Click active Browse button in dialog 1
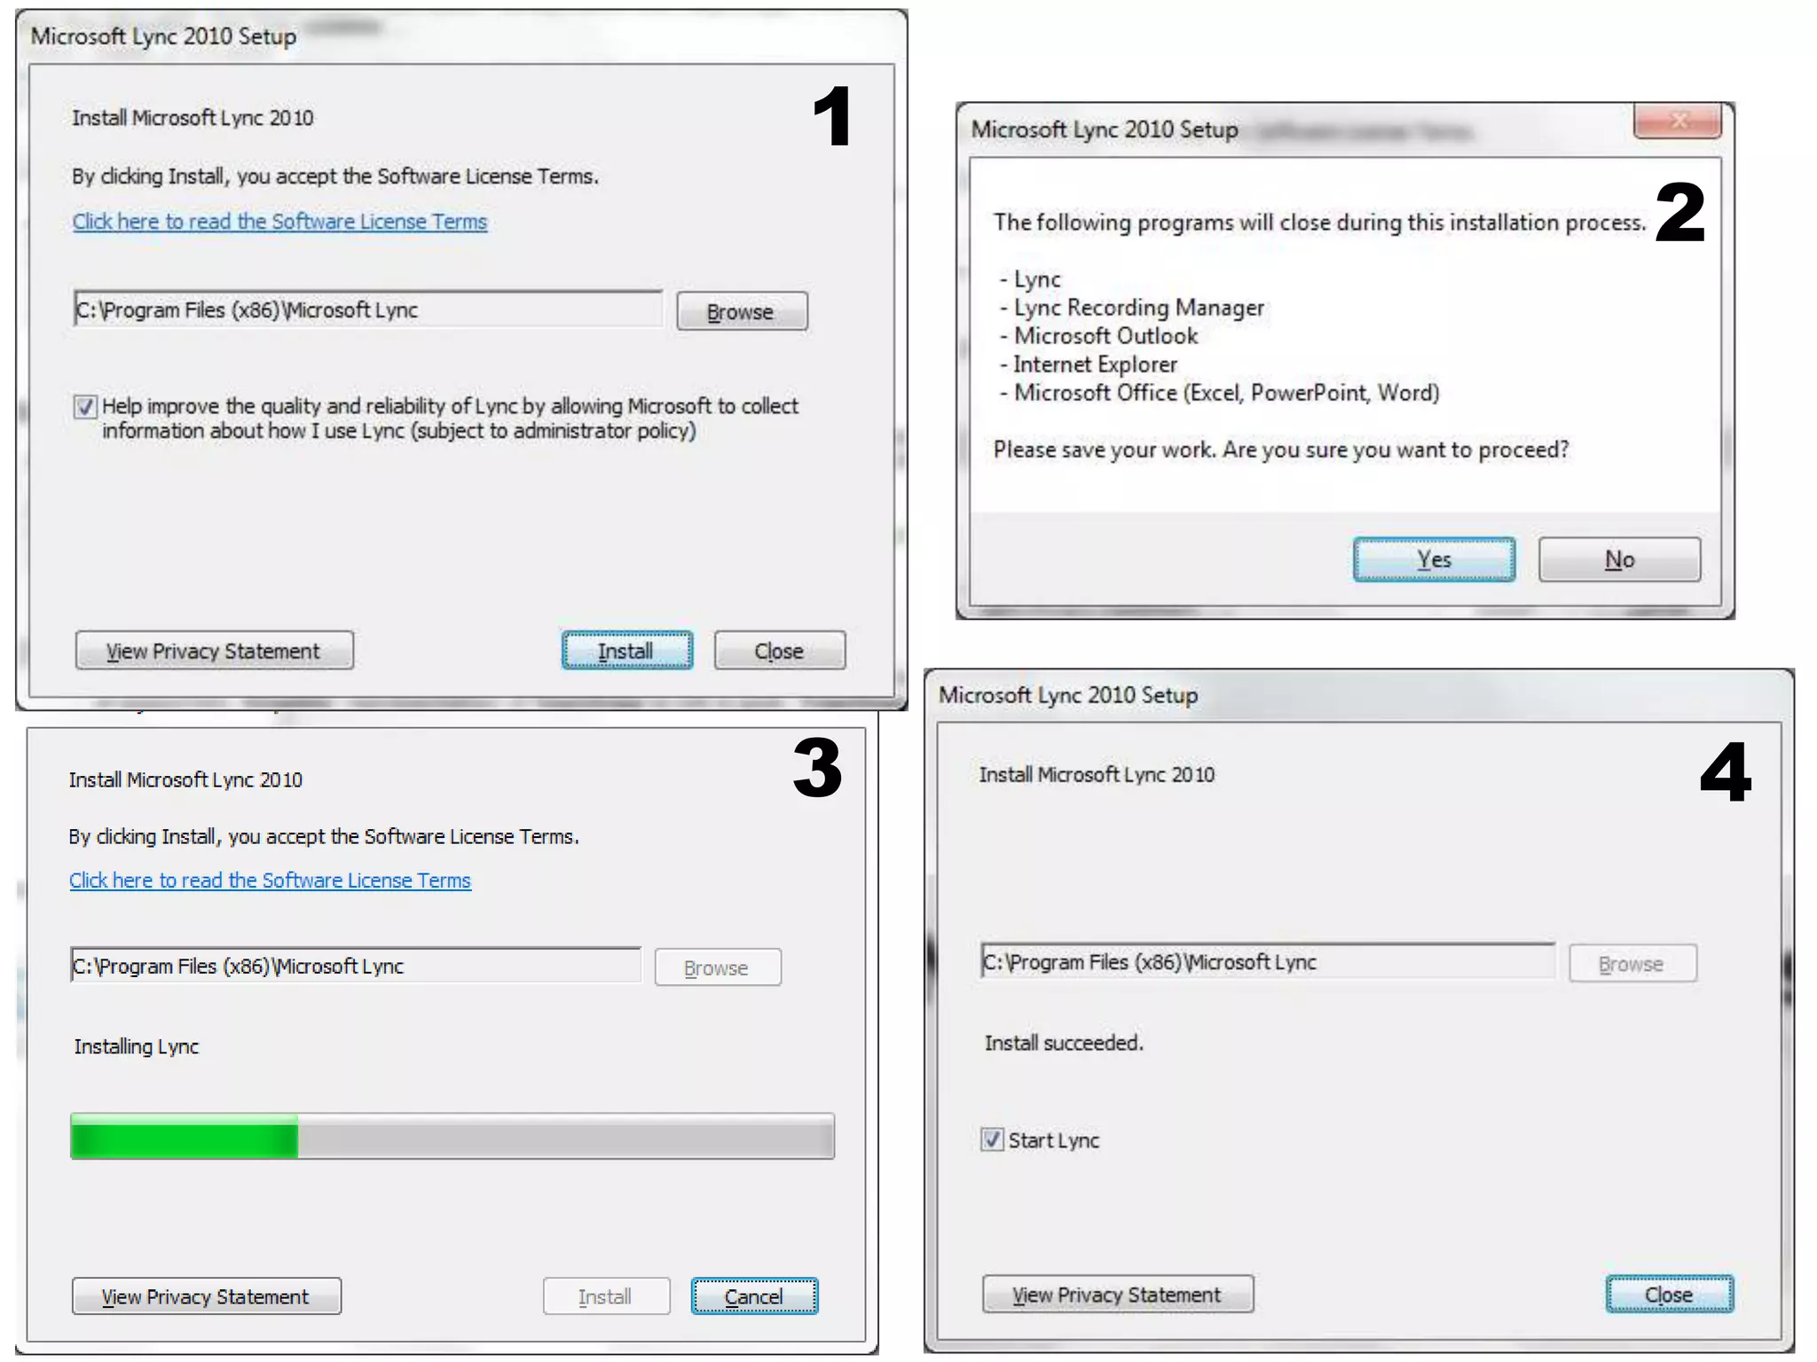Image resolution: width=1817 pixels, height=1362 pixels. click(741, 311)
